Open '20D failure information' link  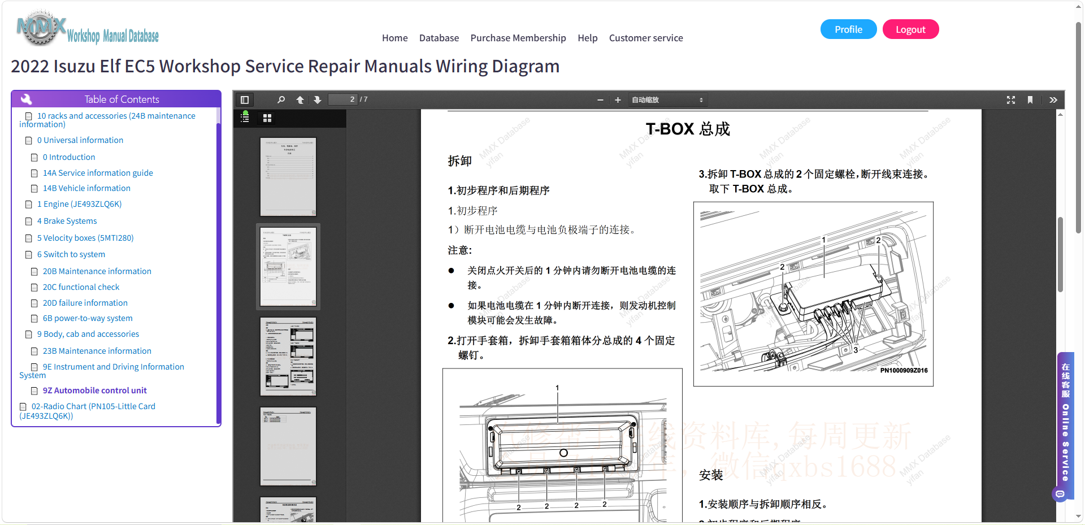click(85, 303)
